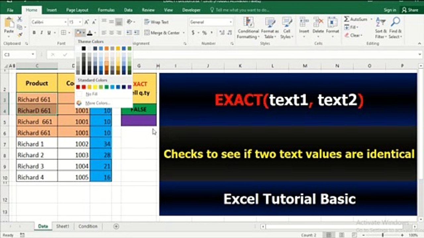This screenshot has height=238, width=424.
Task: Open Sort & Filter
Action: [381, 28]
